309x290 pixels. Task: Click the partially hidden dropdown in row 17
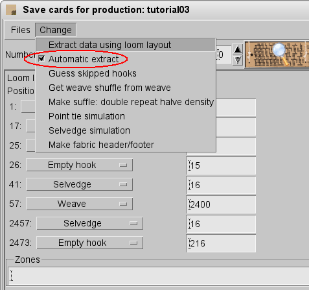(31, 126)
